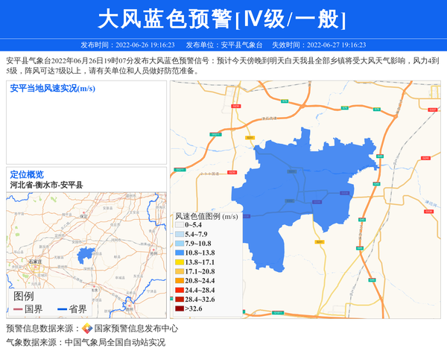Click the 津沧河 river label on map
The width and height of the screenshot is (447, 351).
(431, 203)
